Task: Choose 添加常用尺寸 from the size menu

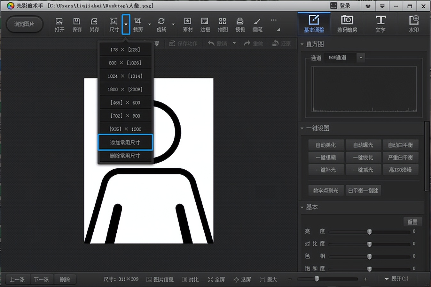Action: click(125, 143)
